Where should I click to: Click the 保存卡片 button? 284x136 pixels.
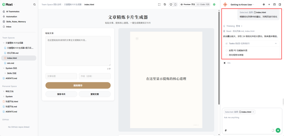coord(61,94)
